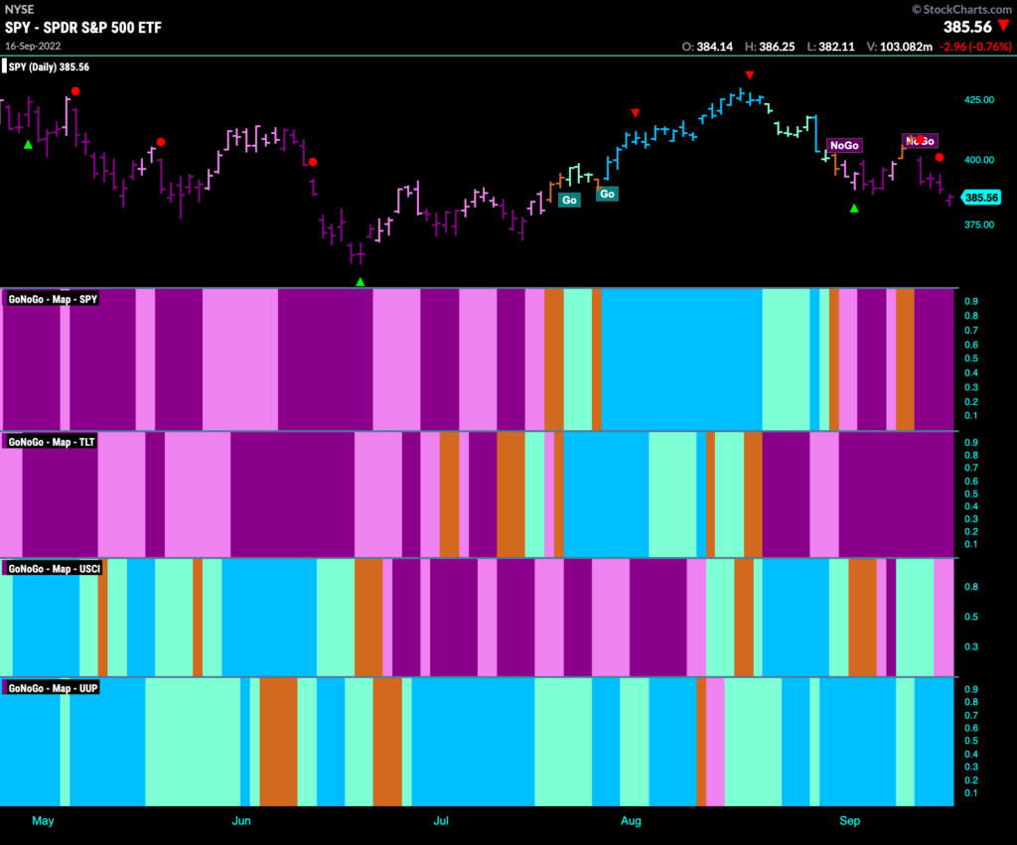Click the NoGo label at end of August
The image size is (1017, 845).
(x=844, y=145)
